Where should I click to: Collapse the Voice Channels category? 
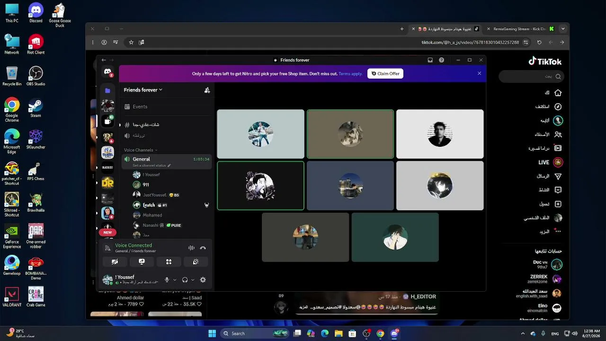[x=141, y=150]
